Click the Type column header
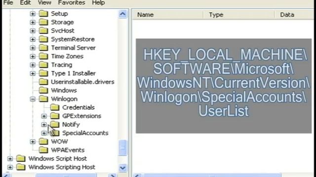The width and height of the screenshot is (316, 177). coord(239,15)
